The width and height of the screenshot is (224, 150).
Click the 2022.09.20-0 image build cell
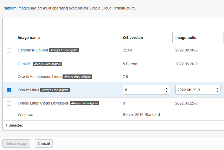186,64
